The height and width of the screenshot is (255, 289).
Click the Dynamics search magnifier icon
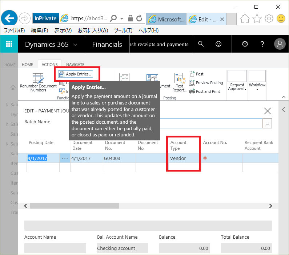(201, 44)
